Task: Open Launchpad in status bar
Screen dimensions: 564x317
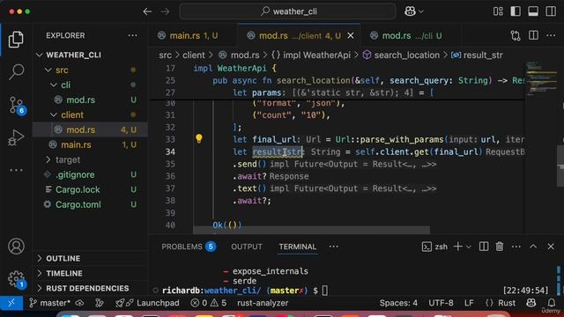Action: [147, 303]
